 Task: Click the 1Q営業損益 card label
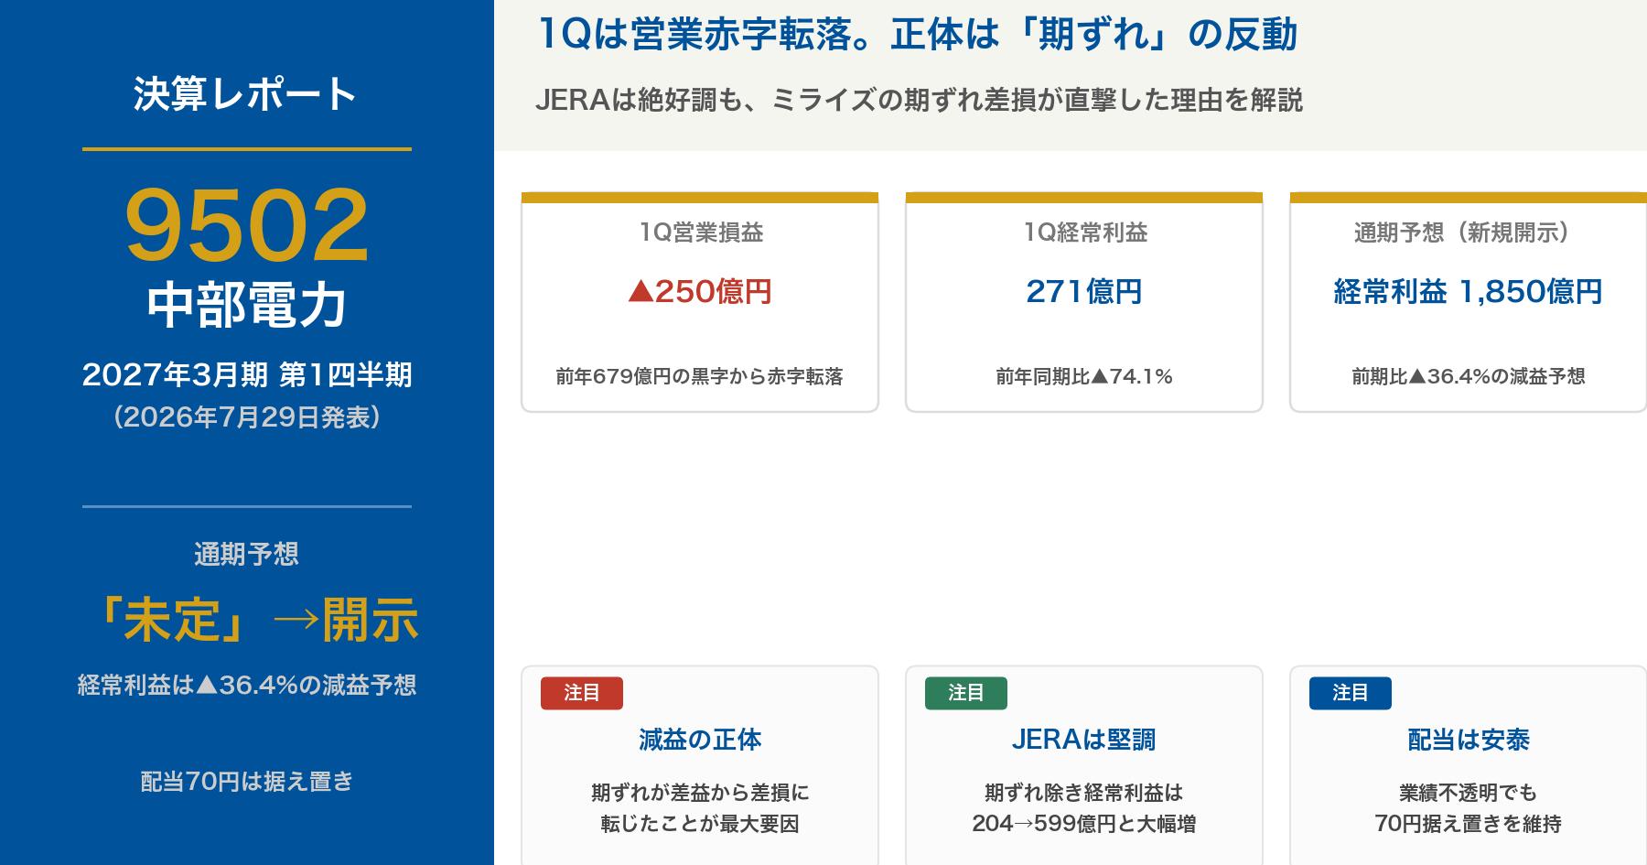[x=700, y=232]
